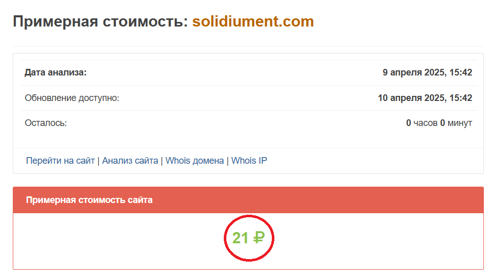Click the 'Осталось:' label

pyautogui.click(x=45, y=123)
